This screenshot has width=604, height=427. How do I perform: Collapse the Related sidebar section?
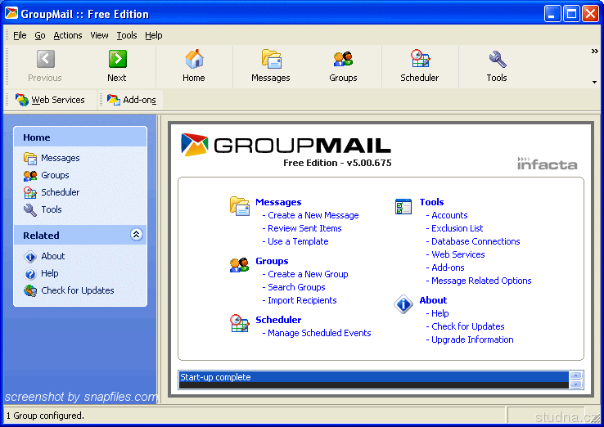pos(136,235)
